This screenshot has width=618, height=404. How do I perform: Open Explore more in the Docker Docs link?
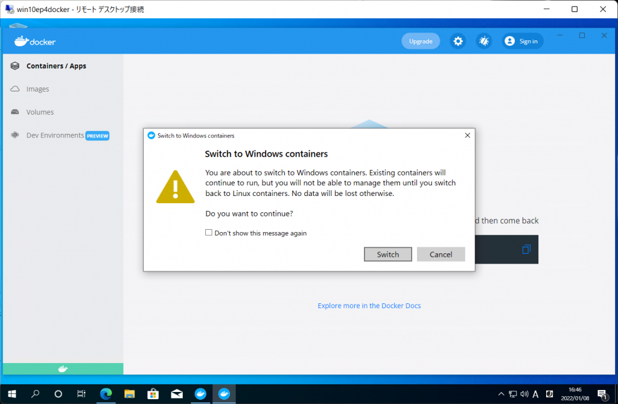[369, 306]
